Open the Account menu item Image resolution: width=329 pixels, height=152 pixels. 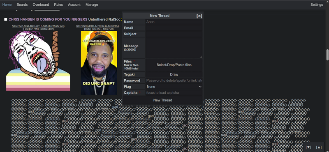[74, 5]
